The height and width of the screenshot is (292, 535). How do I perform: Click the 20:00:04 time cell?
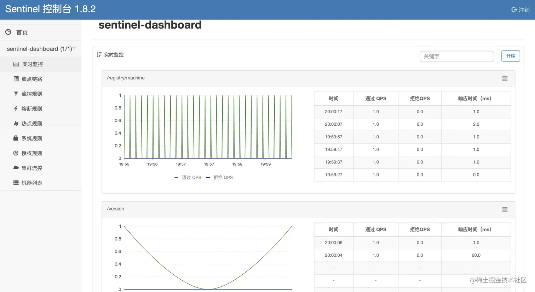point(334,255)
